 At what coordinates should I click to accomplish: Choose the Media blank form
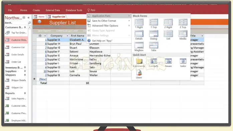(183, 35)
